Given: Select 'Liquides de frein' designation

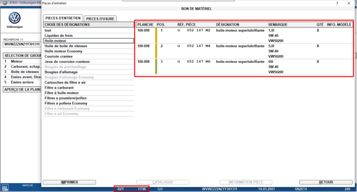Looking at the screenshot, I should (x=89, y=36).
